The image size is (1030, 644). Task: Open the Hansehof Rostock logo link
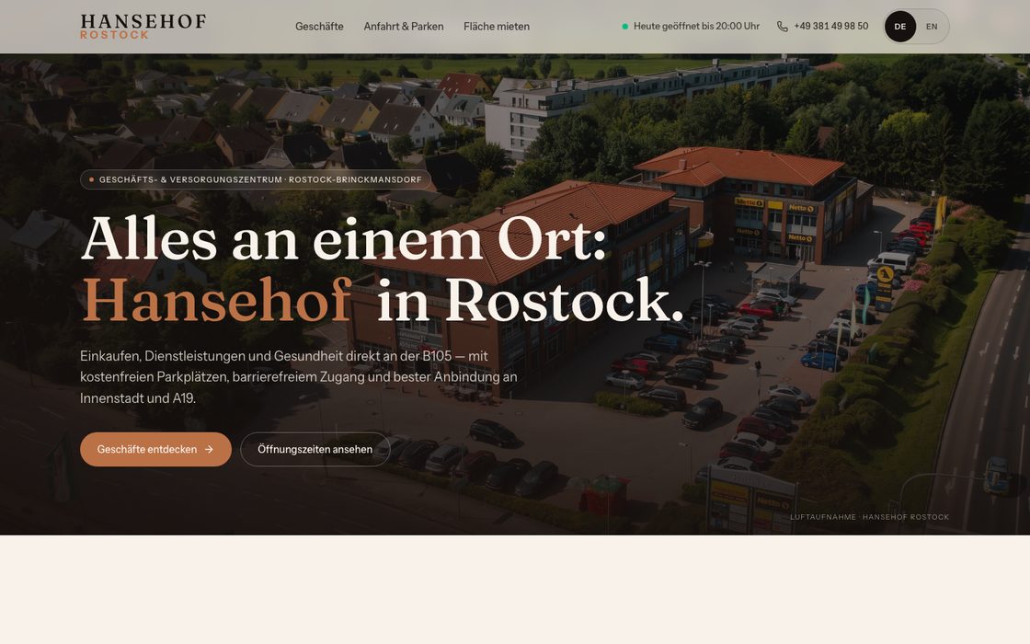pyautogui.click(x=143, y=27)
